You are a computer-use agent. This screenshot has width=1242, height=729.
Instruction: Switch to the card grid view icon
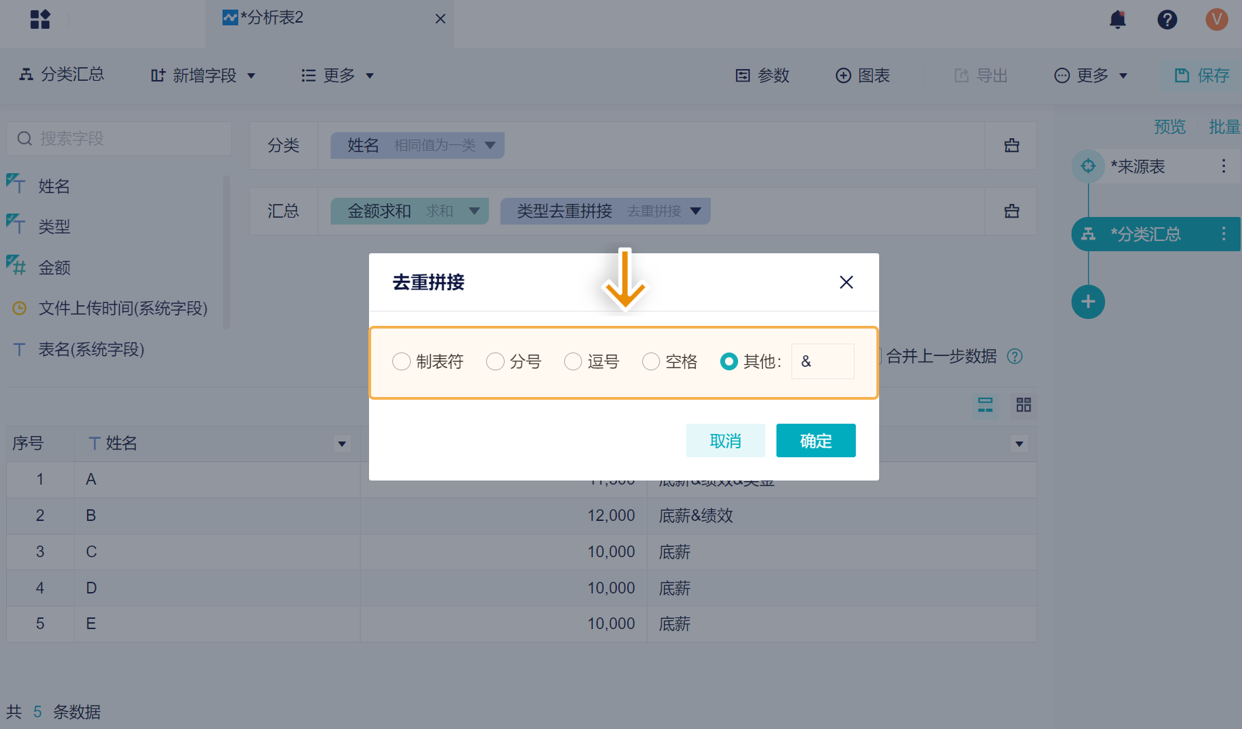(x=1023, y=405)
